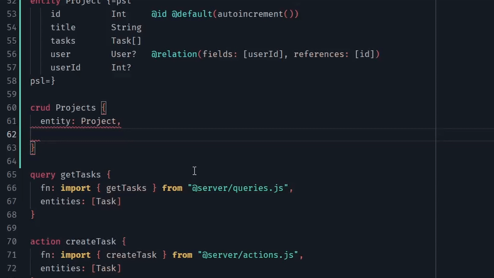494x278 pixels.
Task: Click createTask in the action declaration
Action: coord(91,242)
